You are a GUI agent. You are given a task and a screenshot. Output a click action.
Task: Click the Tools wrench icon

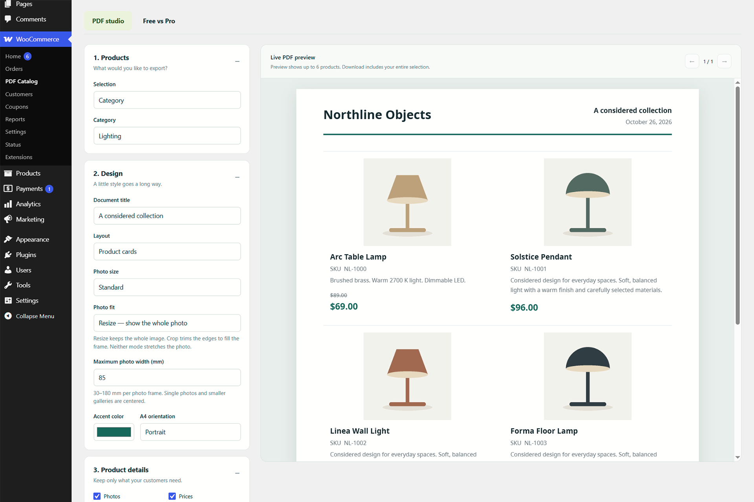click(8, 285)
